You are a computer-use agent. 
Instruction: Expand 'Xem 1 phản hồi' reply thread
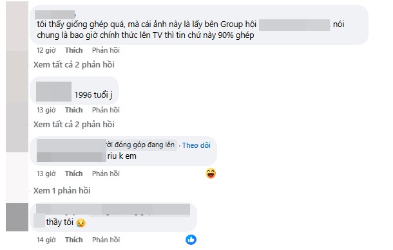tap(62, 191)
